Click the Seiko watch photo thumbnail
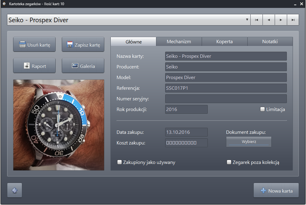Image resolution: width=306 pixels, height=205 pixels. pos(58,125)
